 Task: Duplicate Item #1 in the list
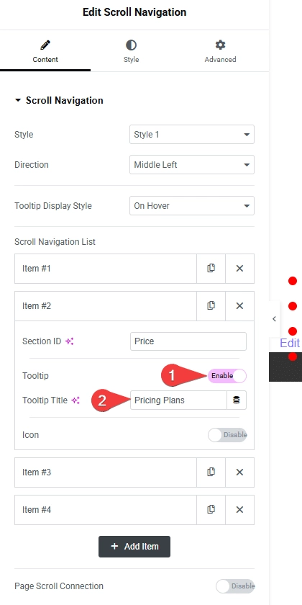click(211, 268)
